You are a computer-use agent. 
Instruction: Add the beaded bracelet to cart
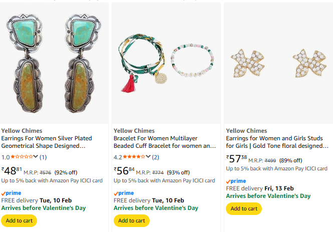pyautogui.click(x=132, y=220)
